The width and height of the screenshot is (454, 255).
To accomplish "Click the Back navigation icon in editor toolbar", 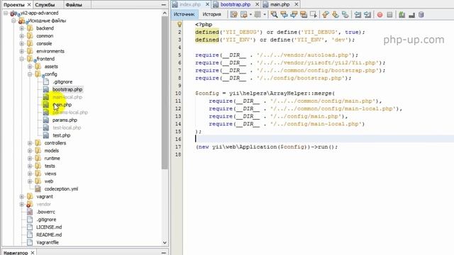I will click(244, 14).
